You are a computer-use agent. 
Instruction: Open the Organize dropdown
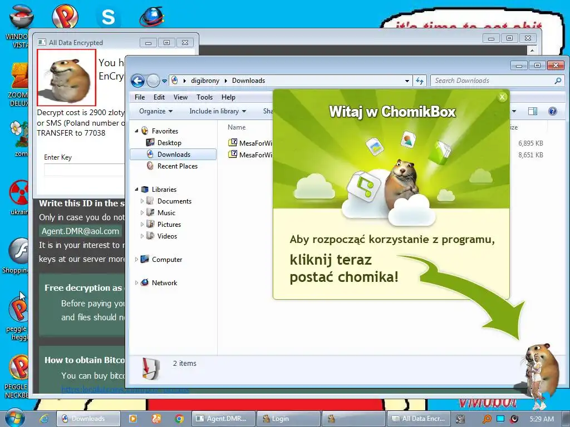pos(156,111)
